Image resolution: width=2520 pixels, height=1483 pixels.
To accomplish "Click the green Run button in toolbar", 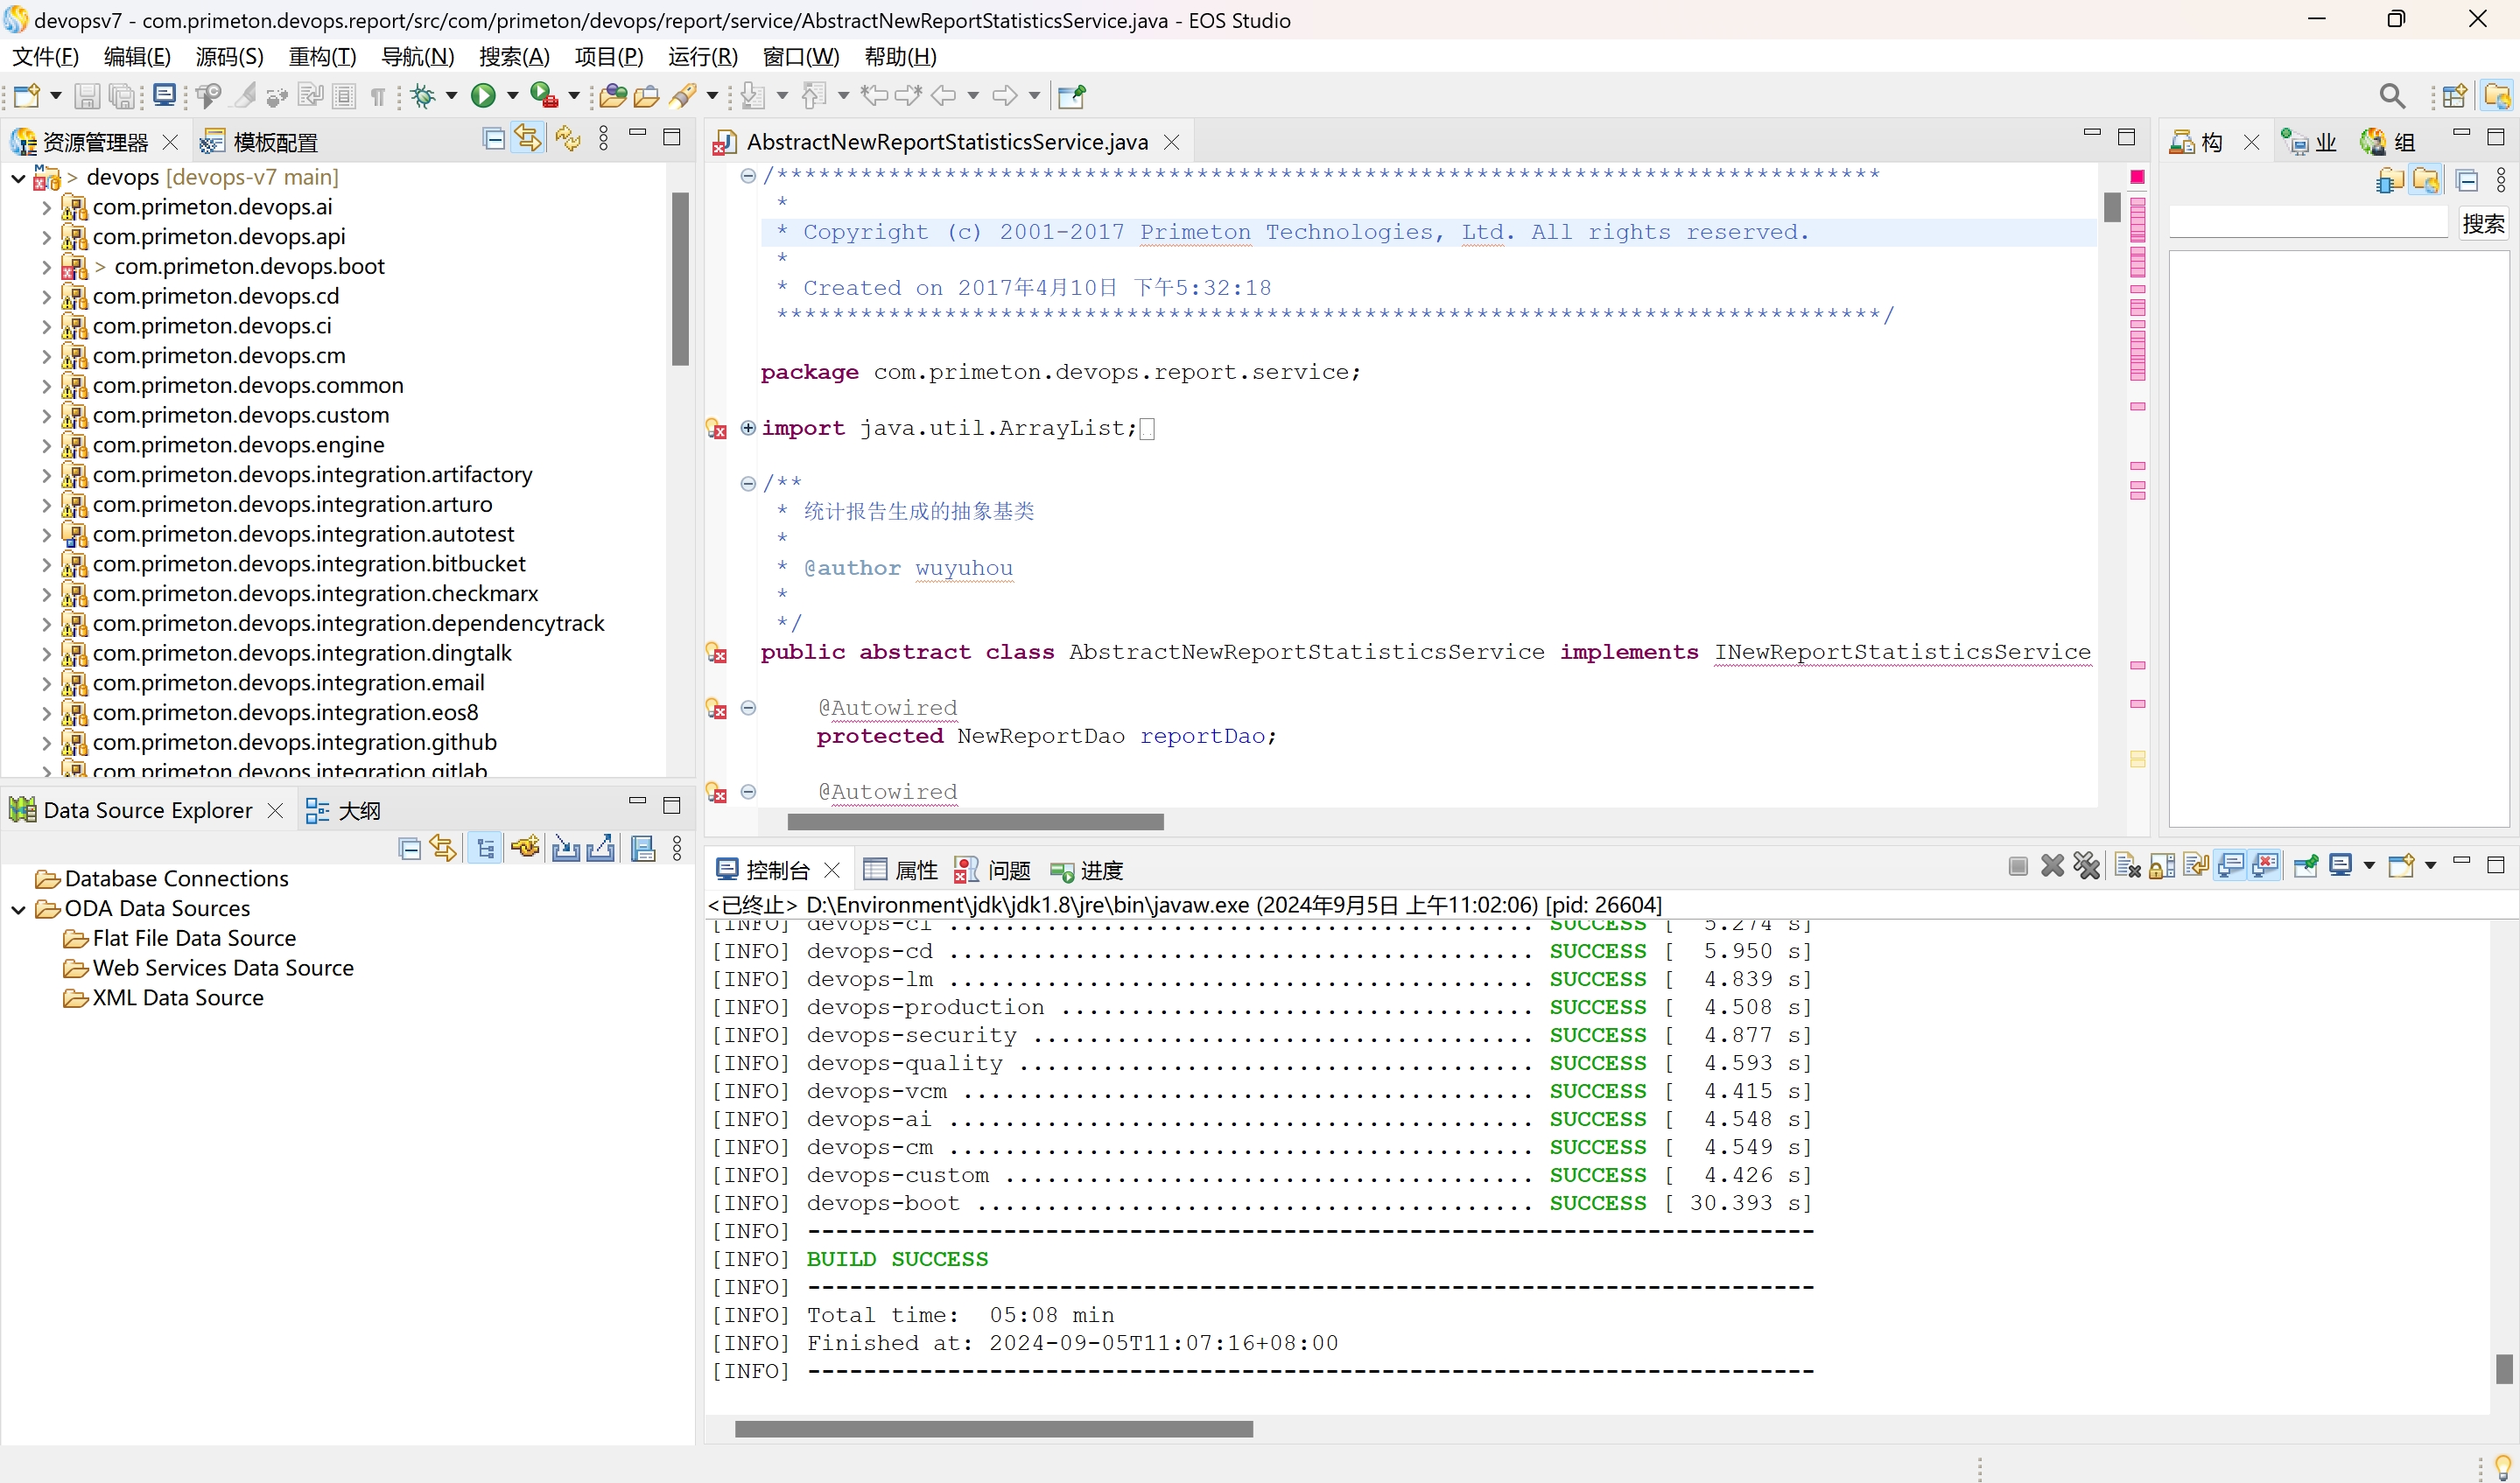I will (483, 96).
